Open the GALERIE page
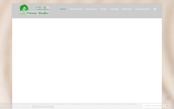Screen dimensions: 174x109 (x=114, y=9)
